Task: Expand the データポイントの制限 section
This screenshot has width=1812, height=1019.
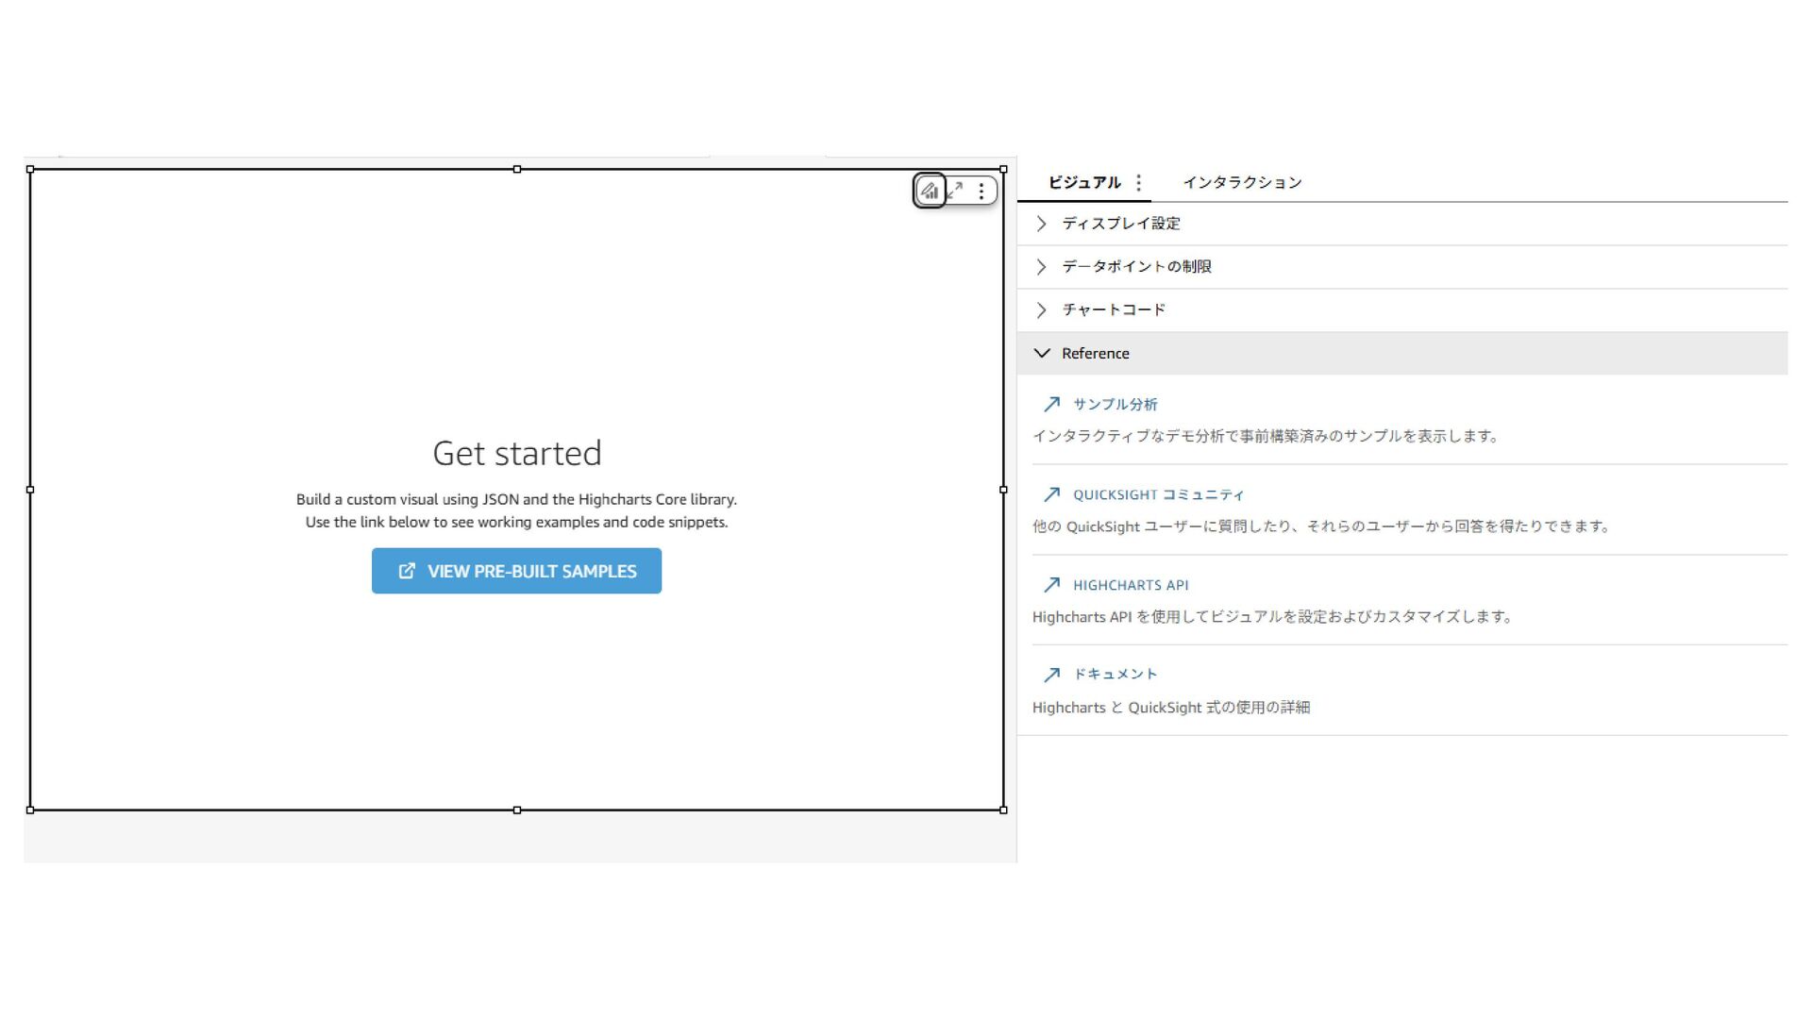Action: click(x=1402, y=267)
